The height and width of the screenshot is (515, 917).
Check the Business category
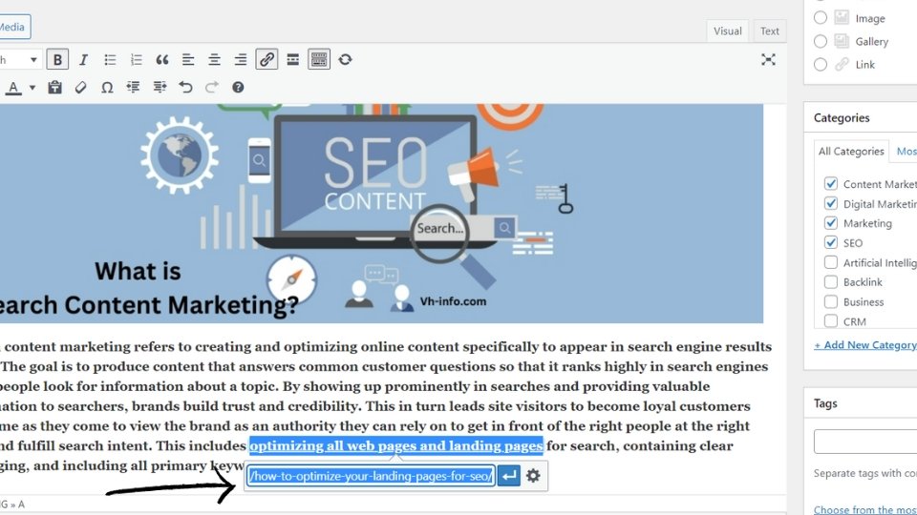(830, 301)
